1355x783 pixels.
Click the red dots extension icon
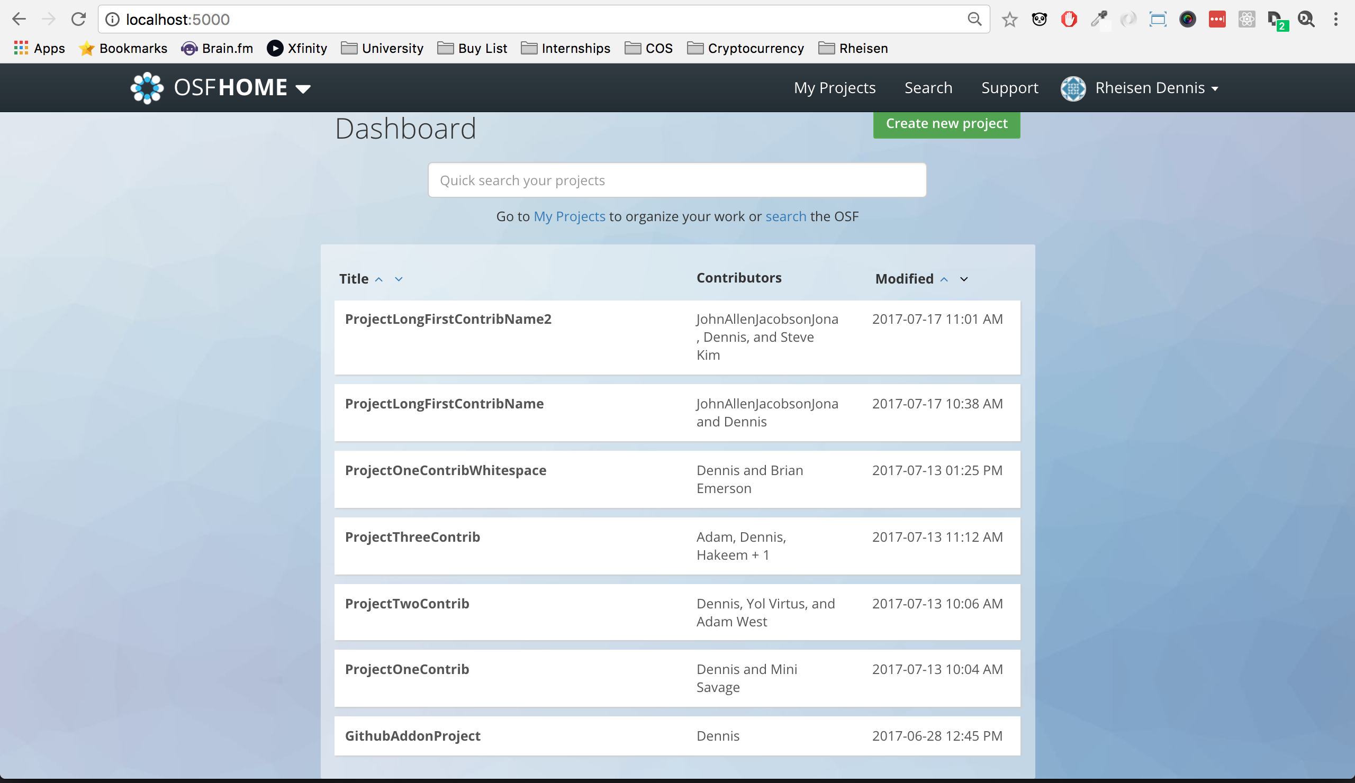pos(1217,20)
